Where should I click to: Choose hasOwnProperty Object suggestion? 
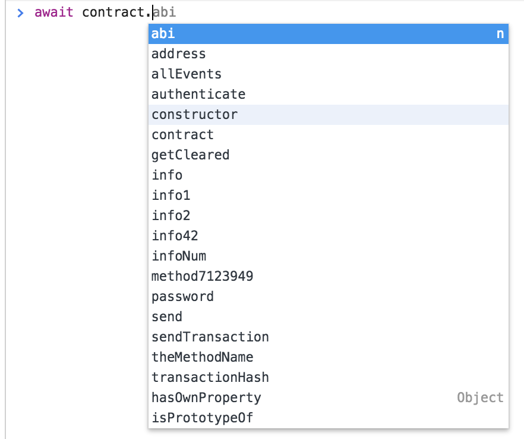coord(328,397)
